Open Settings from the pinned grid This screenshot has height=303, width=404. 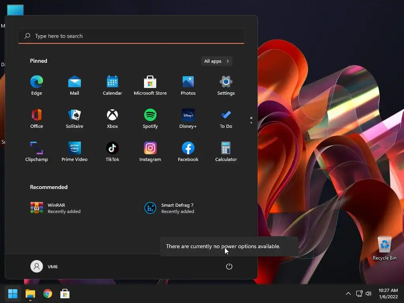click(x=226, y=86)
